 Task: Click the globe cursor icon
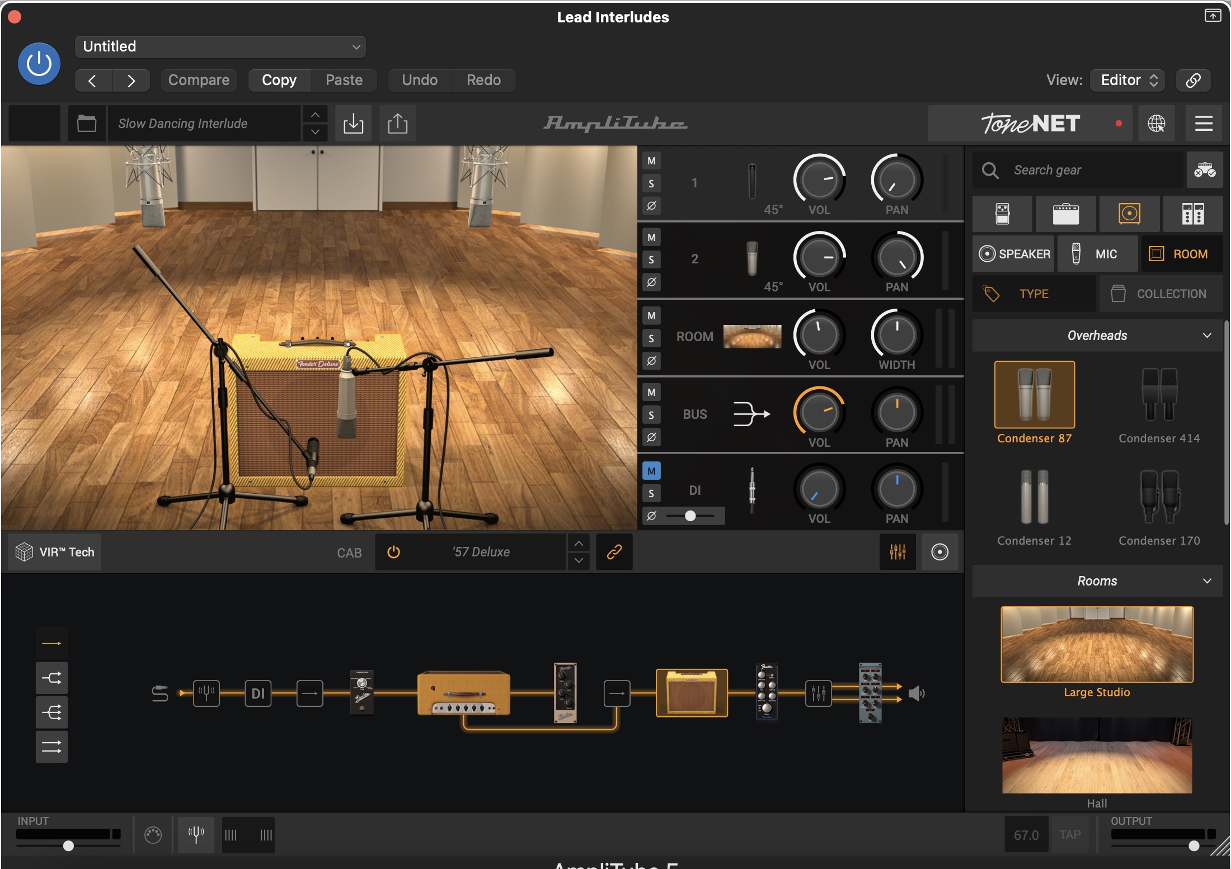(x=1157, y=124)
